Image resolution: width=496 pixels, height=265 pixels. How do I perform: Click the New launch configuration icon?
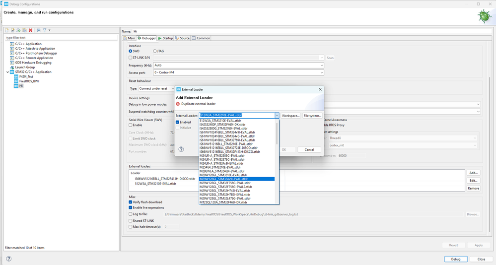click(x=6, y=30)
